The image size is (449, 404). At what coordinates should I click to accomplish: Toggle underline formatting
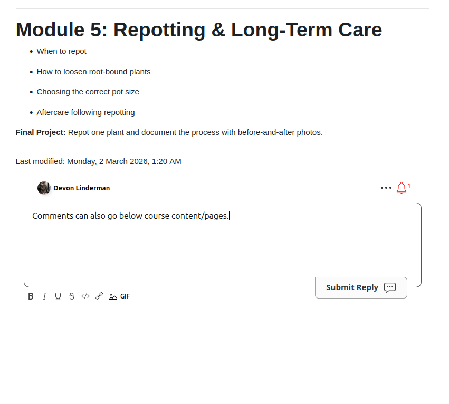pos(58,296)
